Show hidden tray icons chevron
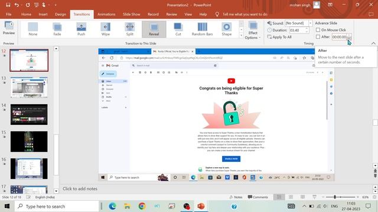Image resolution: width=378 pixels, height=212 pixels. pos(304,206)
